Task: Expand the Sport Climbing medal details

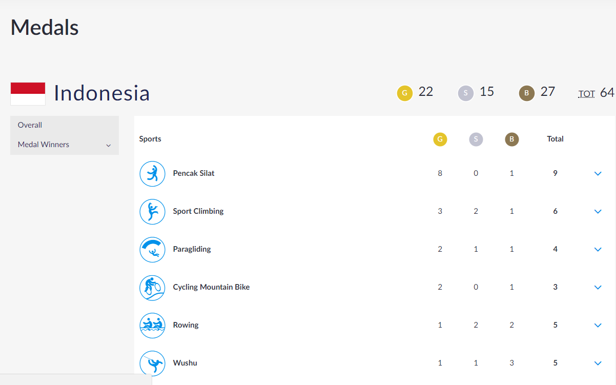Action: coord(598,212)
